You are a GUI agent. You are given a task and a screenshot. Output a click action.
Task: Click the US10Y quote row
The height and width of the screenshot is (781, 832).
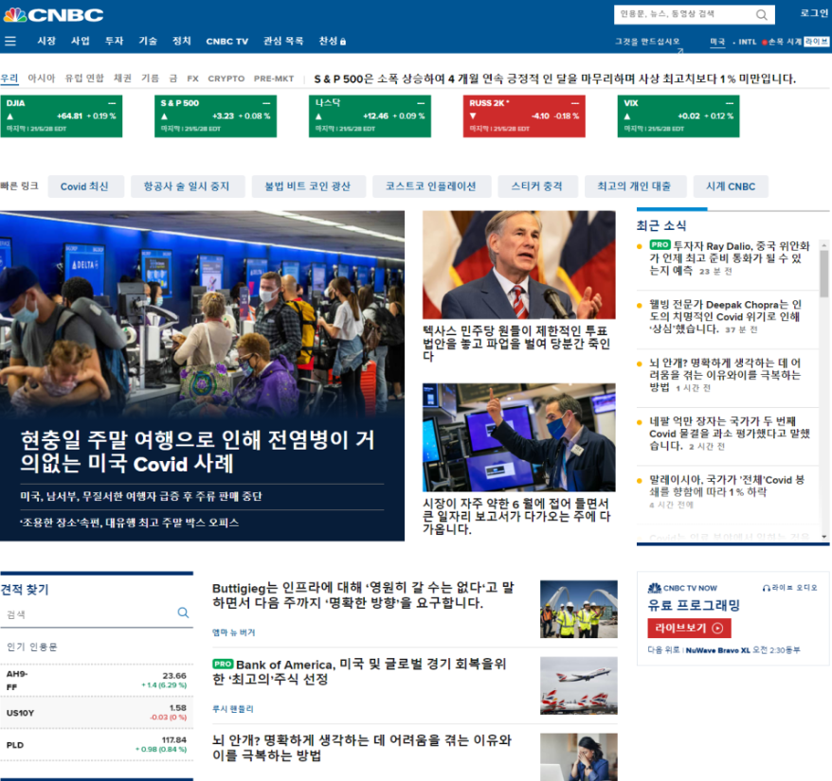(x=97, y=712)
